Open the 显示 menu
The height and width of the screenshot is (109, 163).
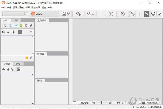(15, 8)
